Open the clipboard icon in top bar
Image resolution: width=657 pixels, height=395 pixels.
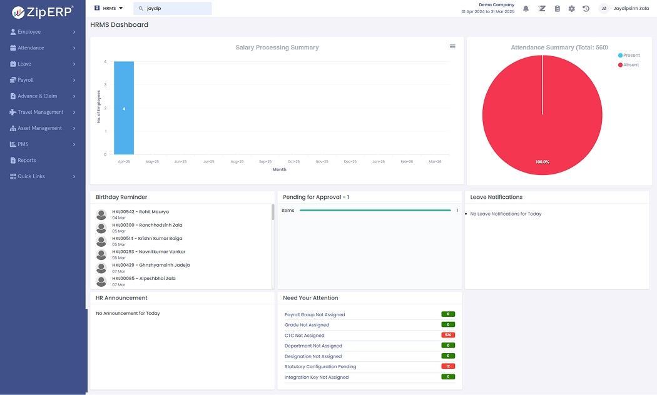pos(557,9)
